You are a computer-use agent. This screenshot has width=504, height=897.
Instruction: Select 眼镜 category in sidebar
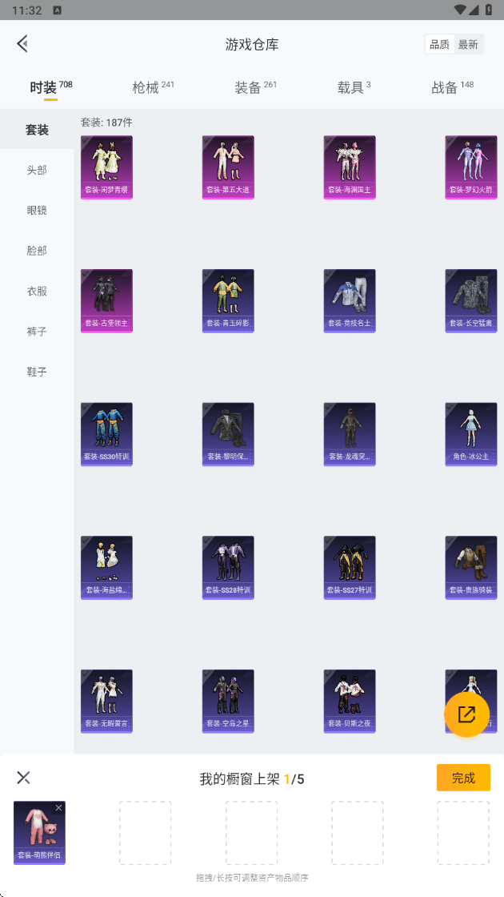[37, 210]
